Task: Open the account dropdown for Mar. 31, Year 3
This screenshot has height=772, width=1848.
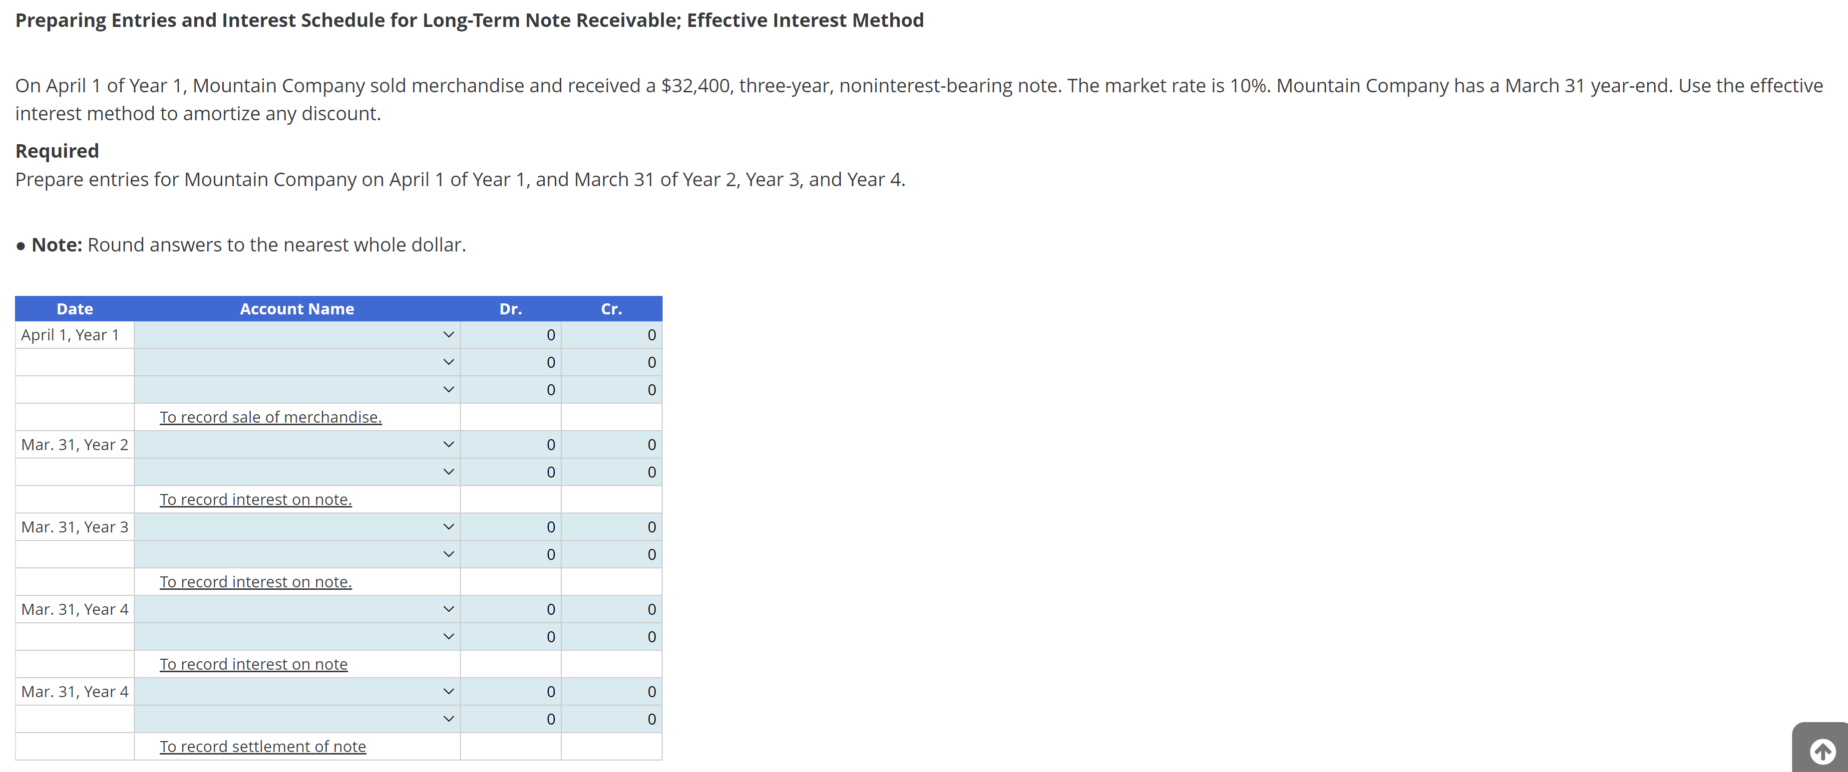Action: click(x=448, y=527)
